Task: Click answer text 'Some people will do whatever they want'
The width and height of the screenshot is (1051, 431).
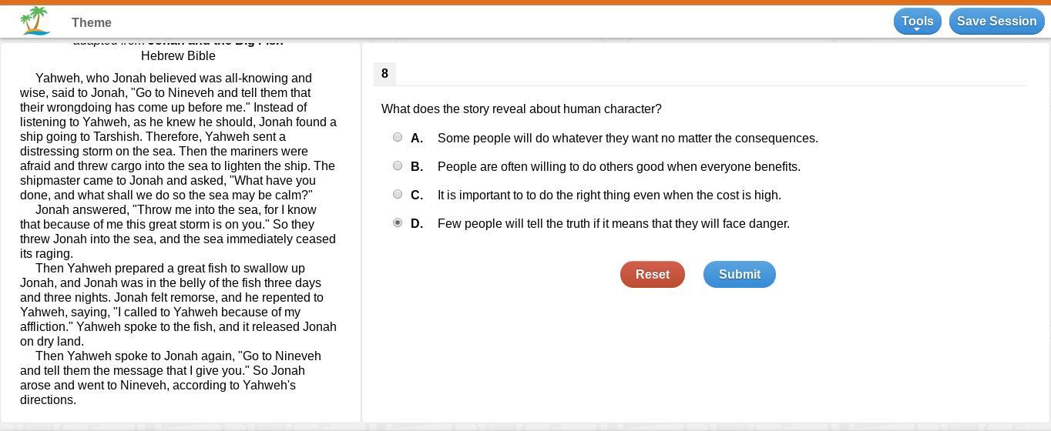Action: pyautogui.click(x=628, y=139)
